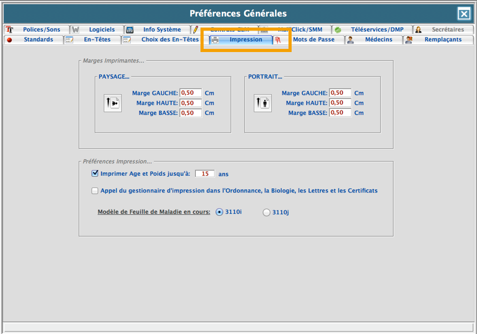This screenshot has width=477, height=334.
Task: Click the green icon beside Téléservices/DMP
Action: 337,30
